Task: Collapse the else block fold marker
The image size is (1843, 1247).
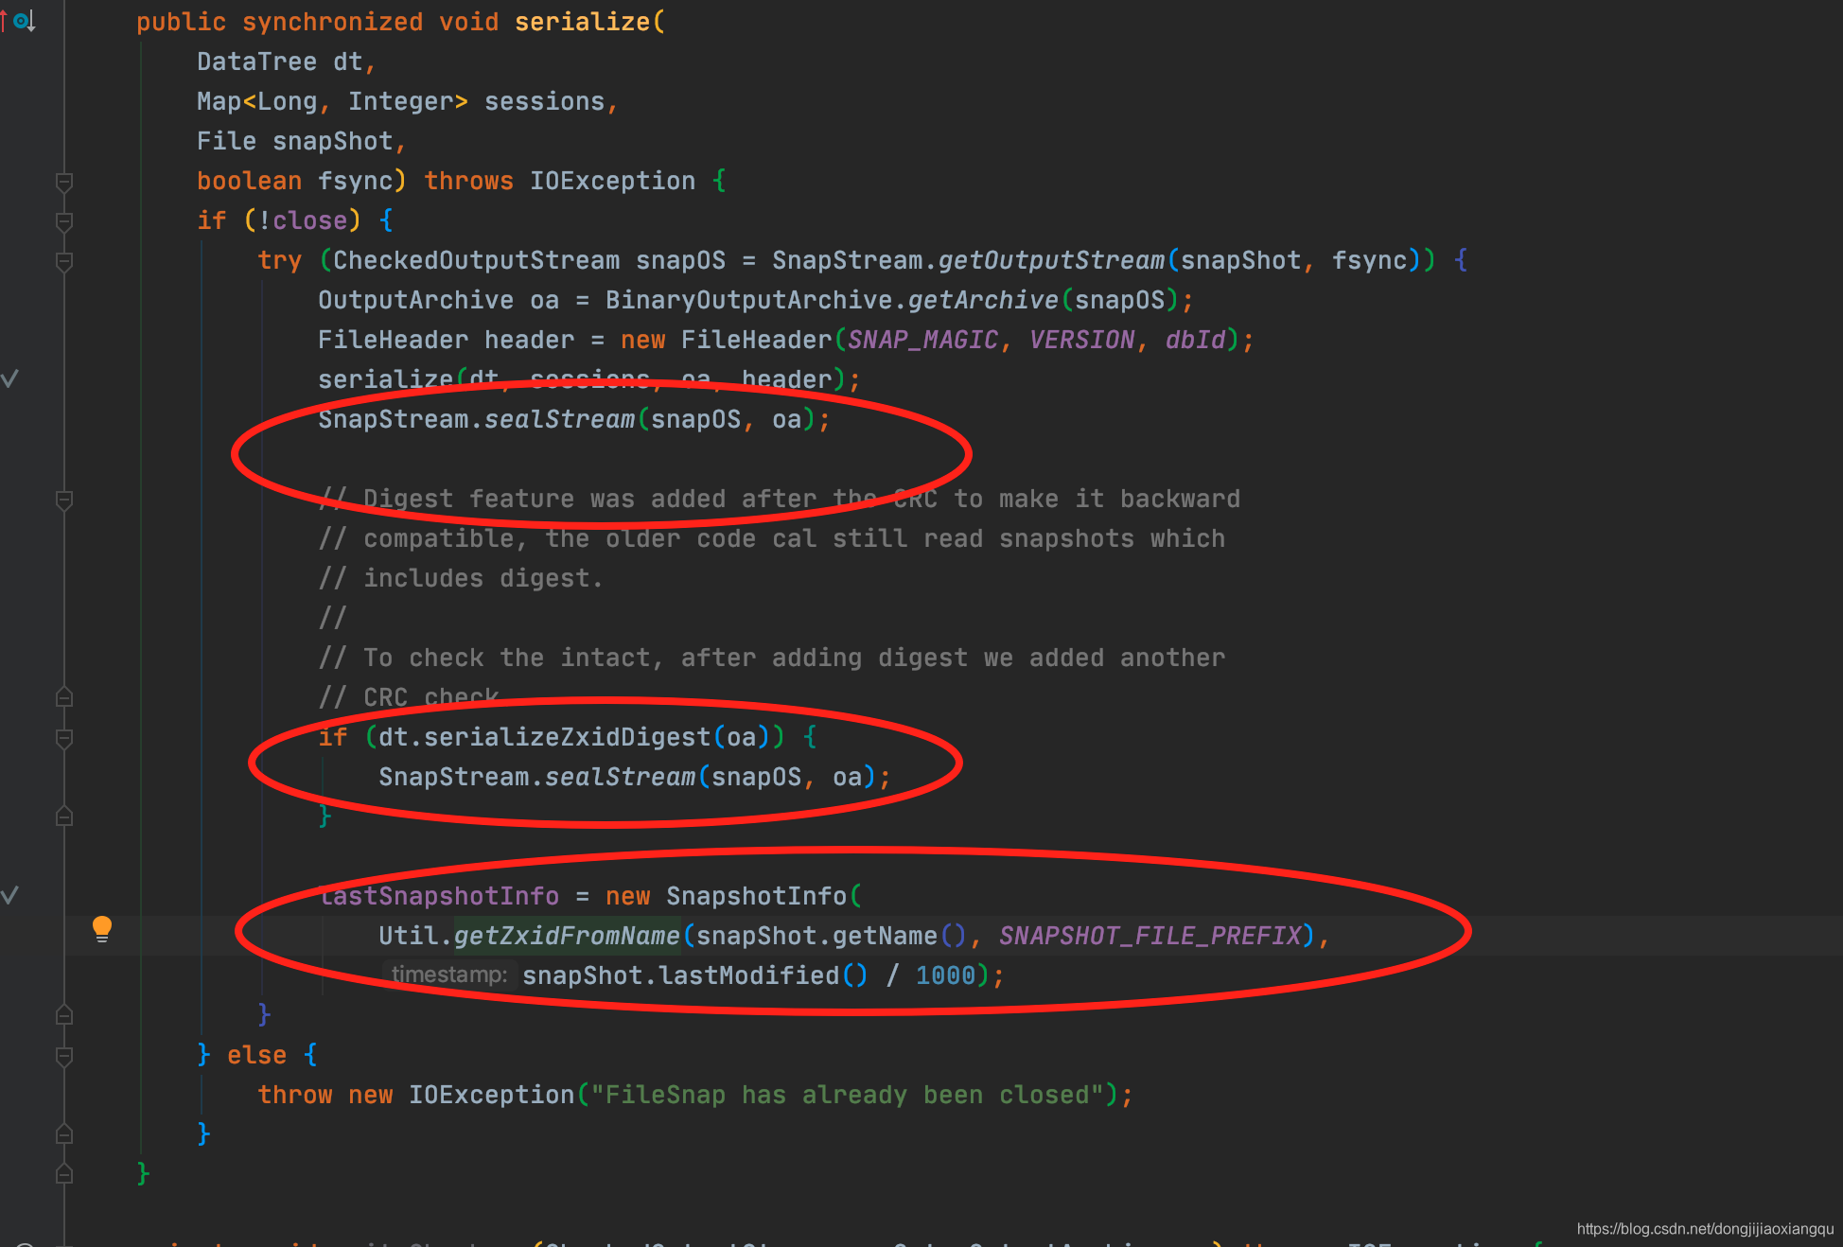Action: click(64, 1055)
